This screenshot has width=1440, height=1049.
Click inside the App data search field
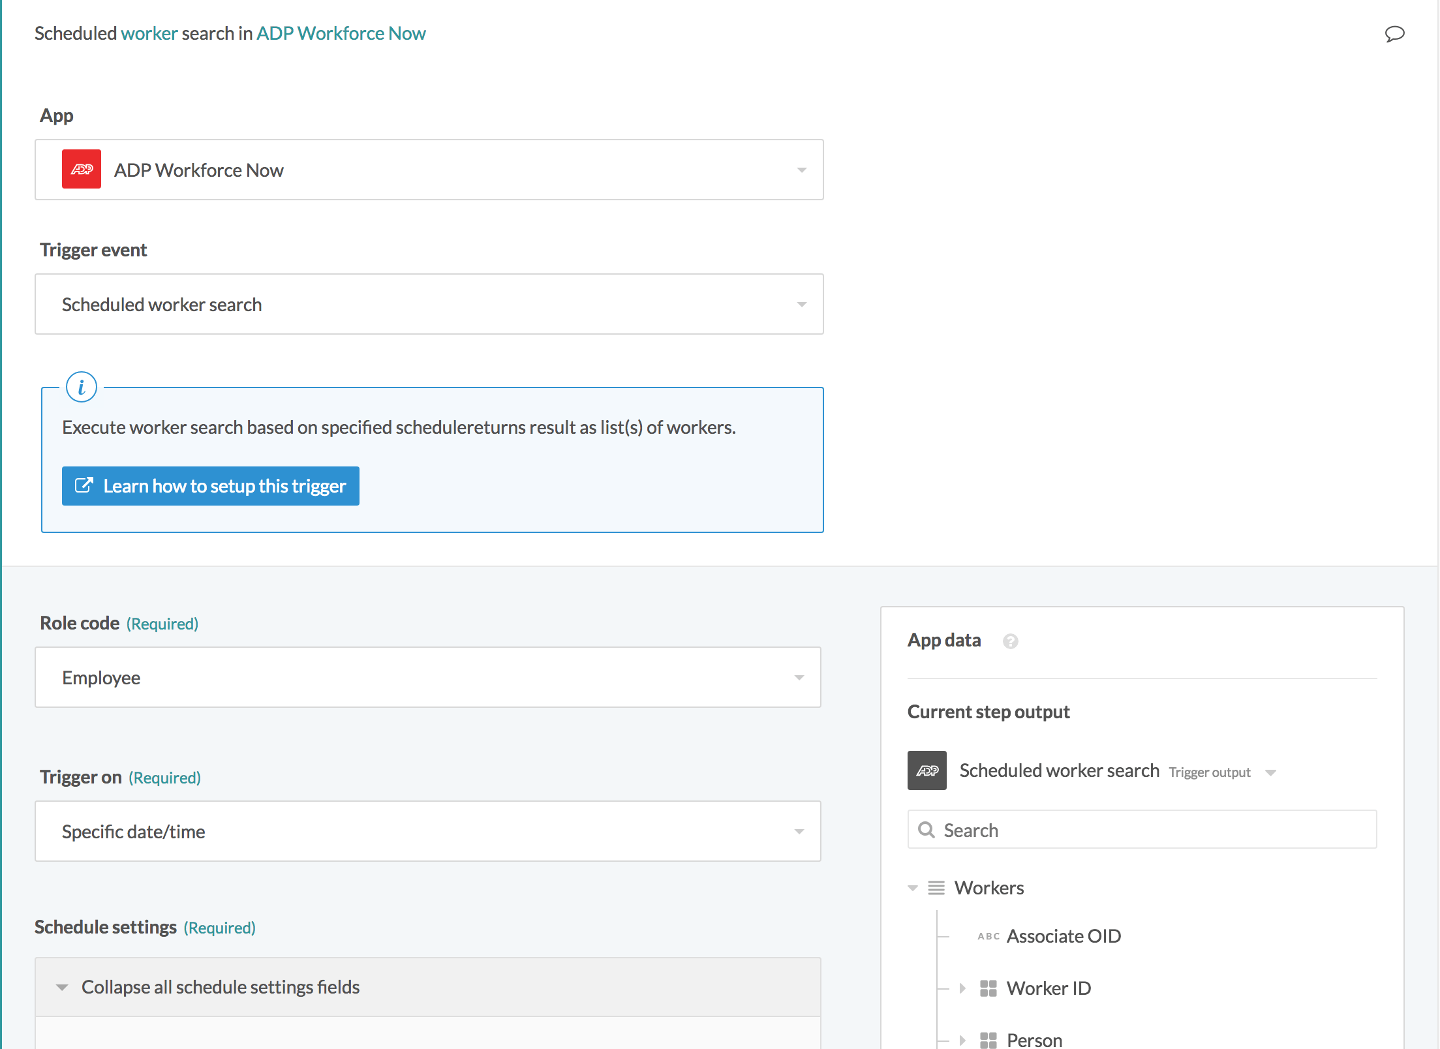1142,829
